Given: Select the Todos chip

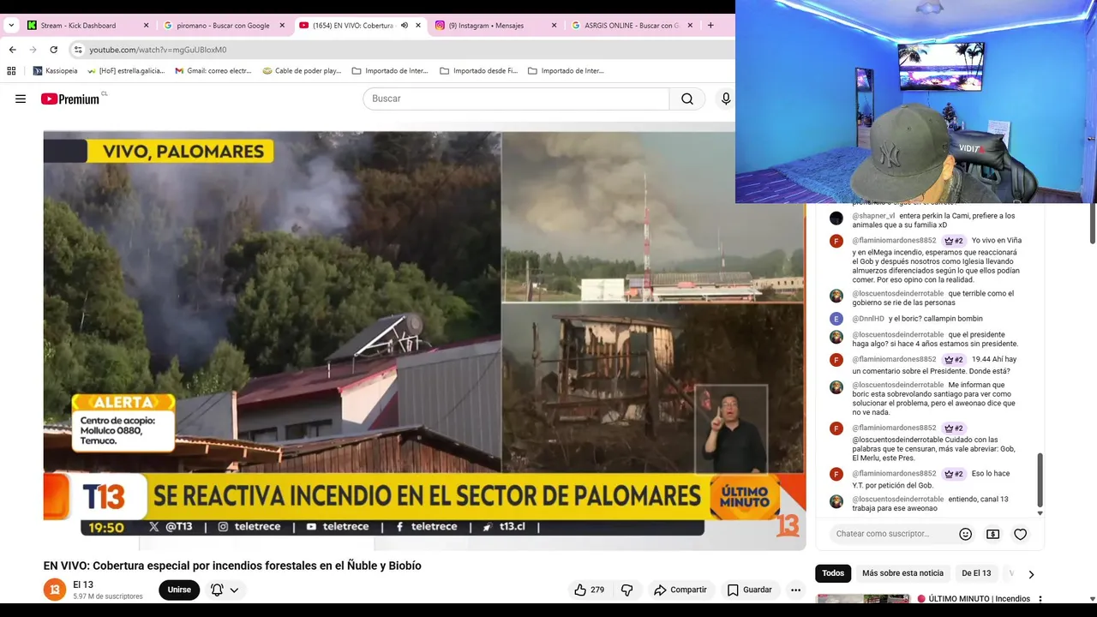Looking at the screenshot, I should pos(833,573).
